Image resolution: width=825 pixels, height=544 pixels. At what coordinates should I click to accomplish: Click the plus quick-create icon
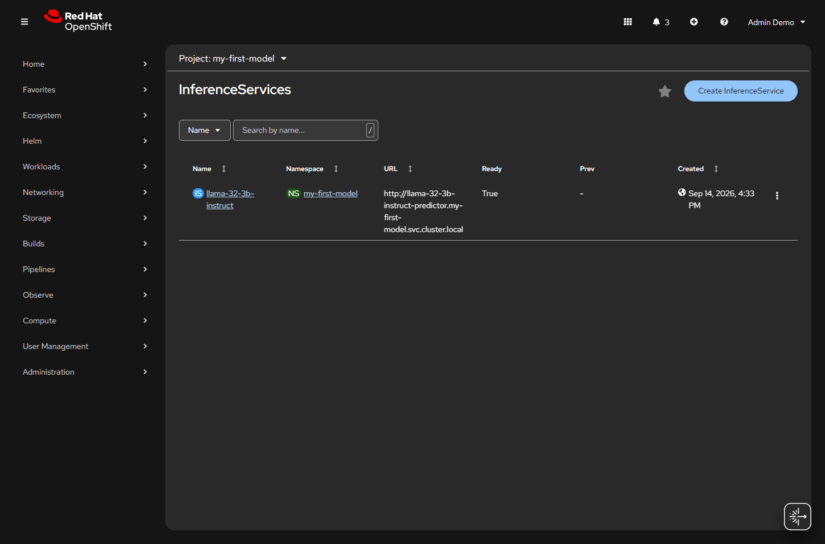click(x=694, y=22)
